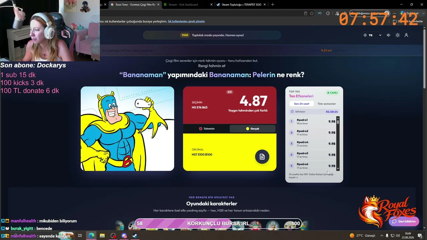Image resolution: width=427 pixels, height=240 pixels.
Task: Open a new browser tab
Action: [x=273, y=4]
